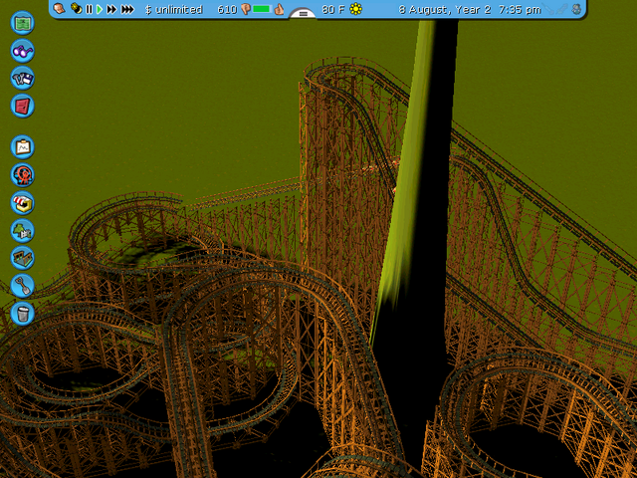Click the '$ unlimited' money display

pyautogui.click(x=174, y=9)
